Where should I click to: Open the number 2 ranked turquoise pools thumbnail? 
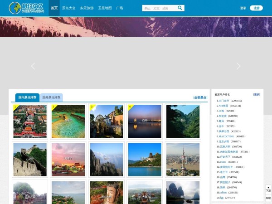tap(68, 121)
